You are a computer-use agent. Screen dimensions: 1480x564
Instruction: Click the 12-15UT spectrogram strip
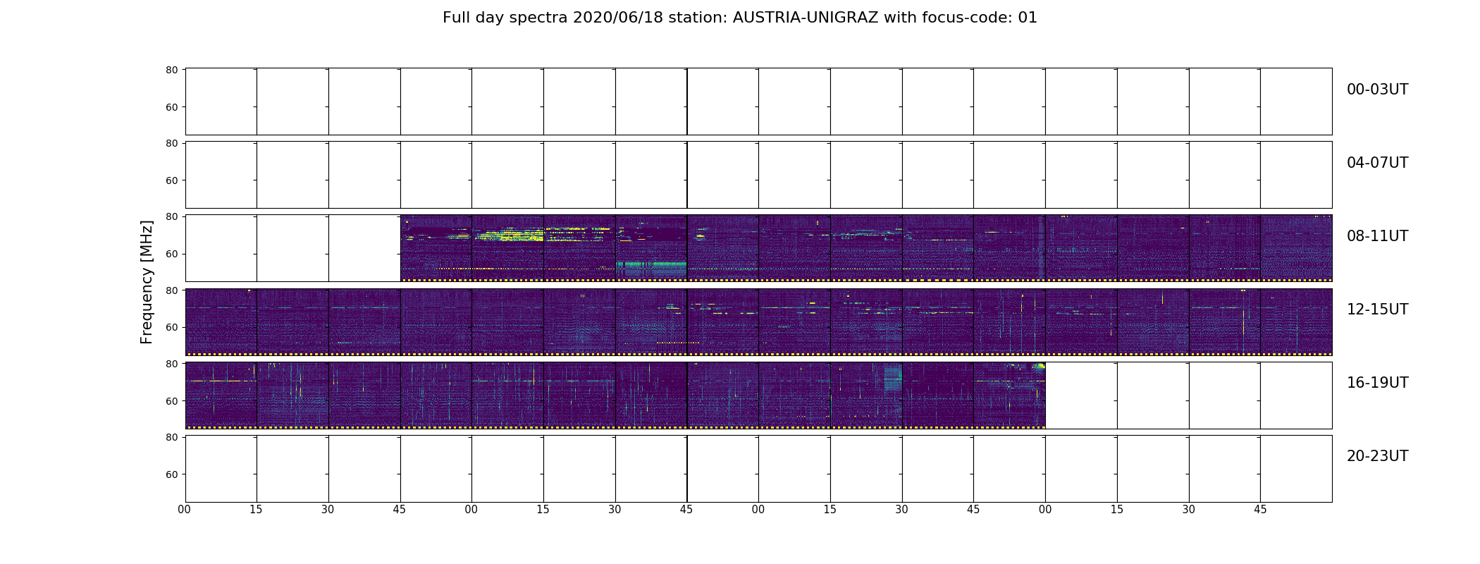pyautogui.click(x=758, y=321)
